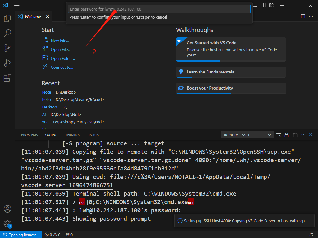Click the Open File... link
The width and height of the screenshot is (318, 238).
coord(61,49)
